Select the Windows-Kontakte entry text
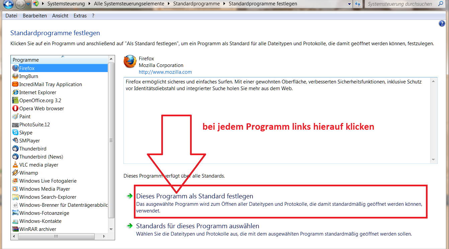449x249 pixels. click(40, 221)
